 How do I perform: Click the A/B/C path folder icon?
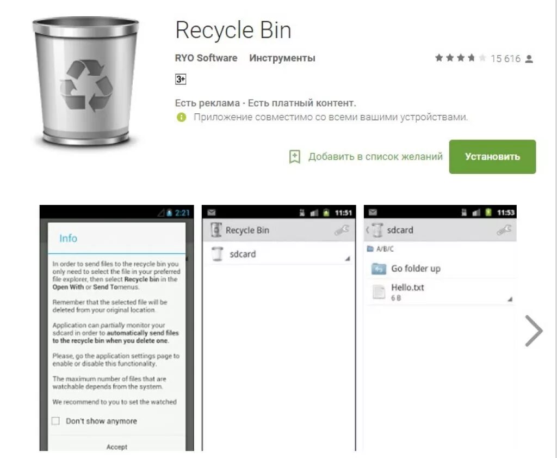(370, 248)
